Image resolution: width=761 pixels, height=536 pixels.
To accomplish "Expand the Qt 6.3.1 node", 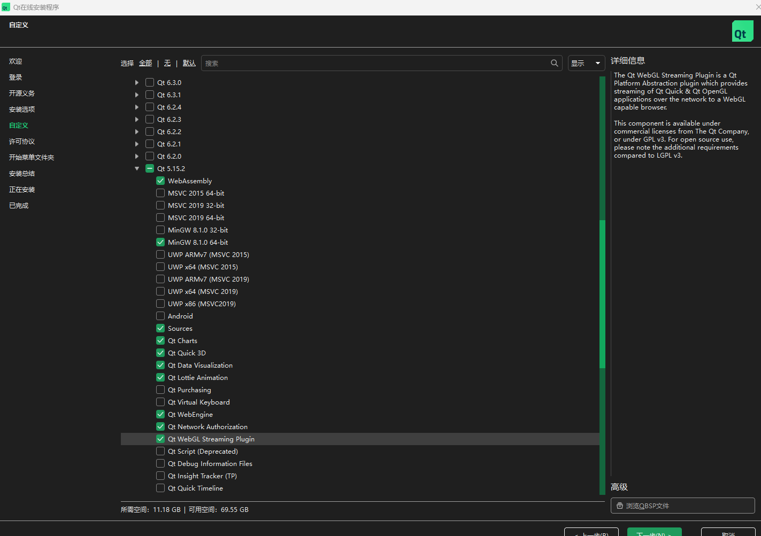I will click(137, 95).
